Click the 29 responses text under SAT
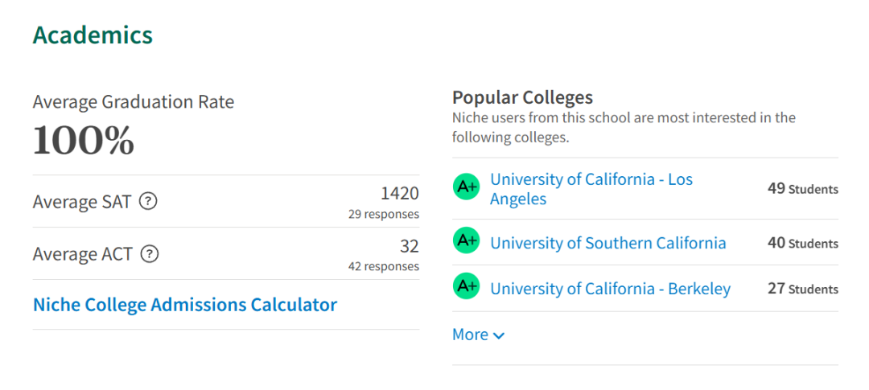 tap(384, 214)
